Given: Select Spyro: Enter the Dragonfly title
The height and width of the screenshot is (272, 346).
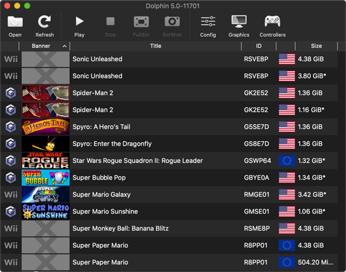Looking at the screenshot, I should (112, 144).
